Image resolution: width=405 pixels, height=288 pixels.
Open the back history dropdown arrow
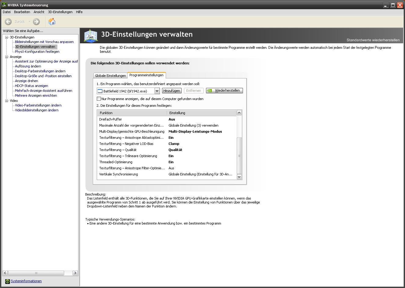[29, 22]
